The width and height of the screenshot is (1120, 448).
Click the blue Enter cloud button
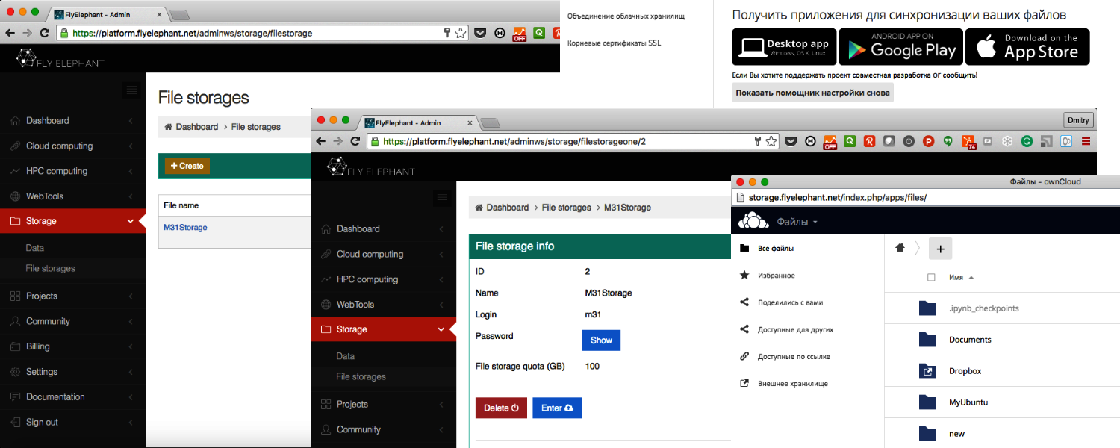pos(557,408)
